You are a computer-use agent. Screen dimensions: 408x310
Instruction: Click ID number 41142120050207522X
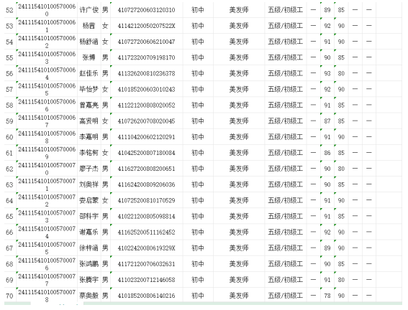[146, 26]
